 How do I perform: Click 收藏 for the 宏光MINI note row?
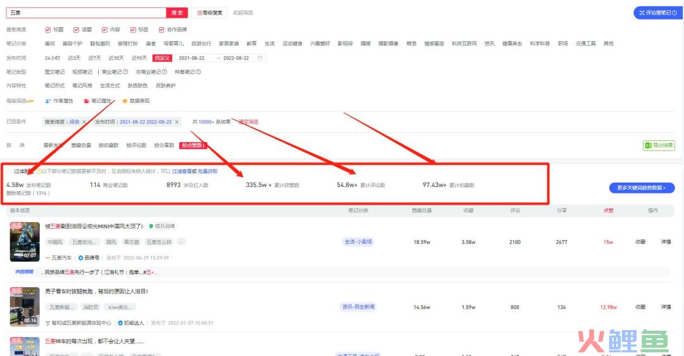640,242
